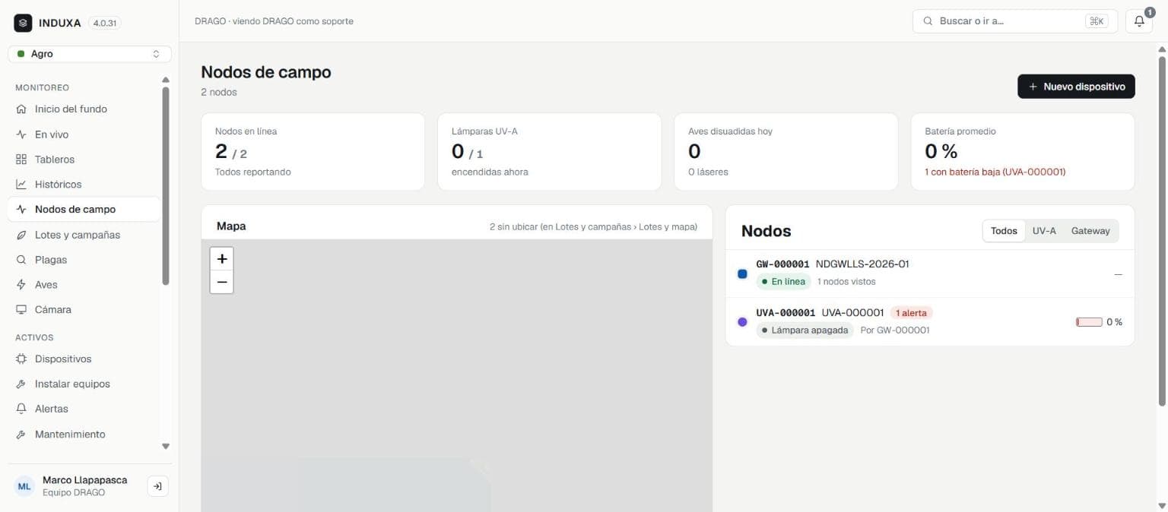Click the En línea status badge

(783, 282)
